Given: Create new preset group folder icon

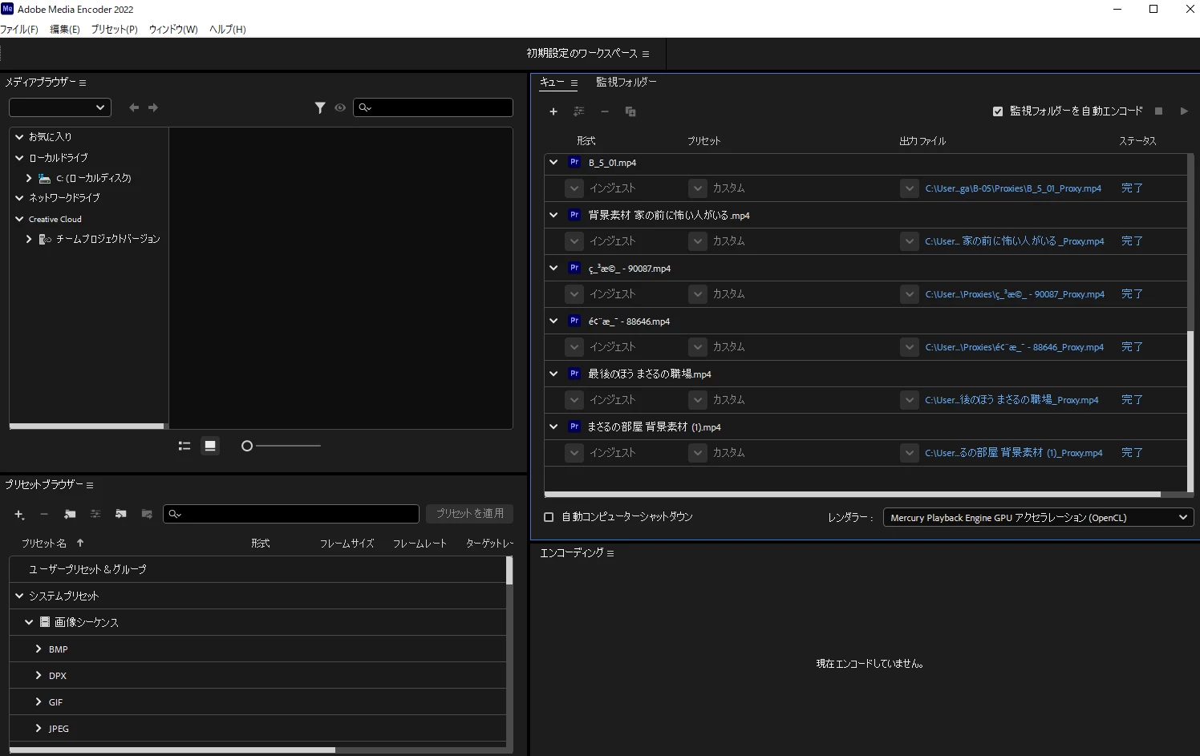Looking at the screenshot, I should [70, 514].
